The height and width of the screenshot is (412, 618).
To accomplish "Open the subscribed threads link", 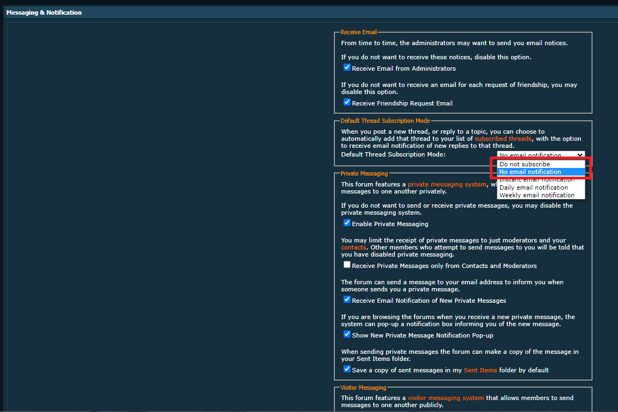I will click(503, 139).
